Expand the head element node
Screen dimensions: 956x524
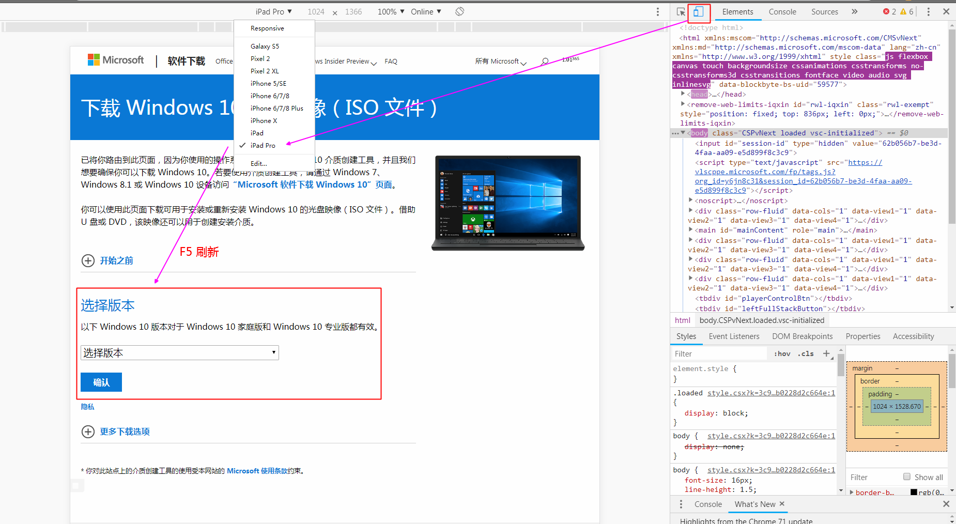(683, 94)
